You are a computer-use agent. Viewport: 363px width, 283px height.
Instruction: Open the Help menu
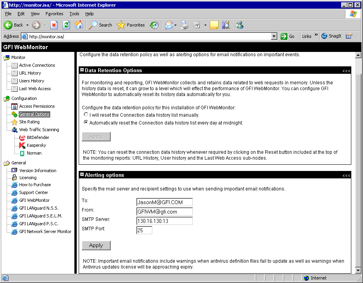[x=89, y=14]
